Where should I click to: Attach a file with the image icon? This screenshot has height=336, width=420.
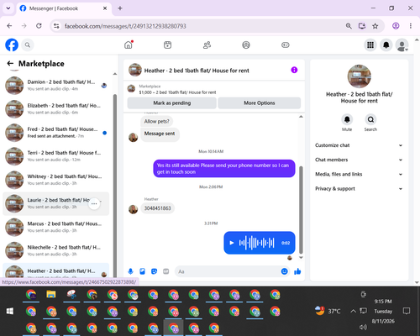pyautogui.click(x=142, y=271)
